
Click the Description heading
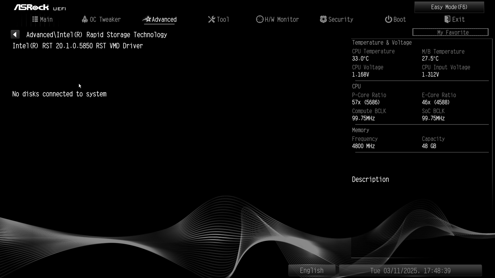tap(371, 179)
